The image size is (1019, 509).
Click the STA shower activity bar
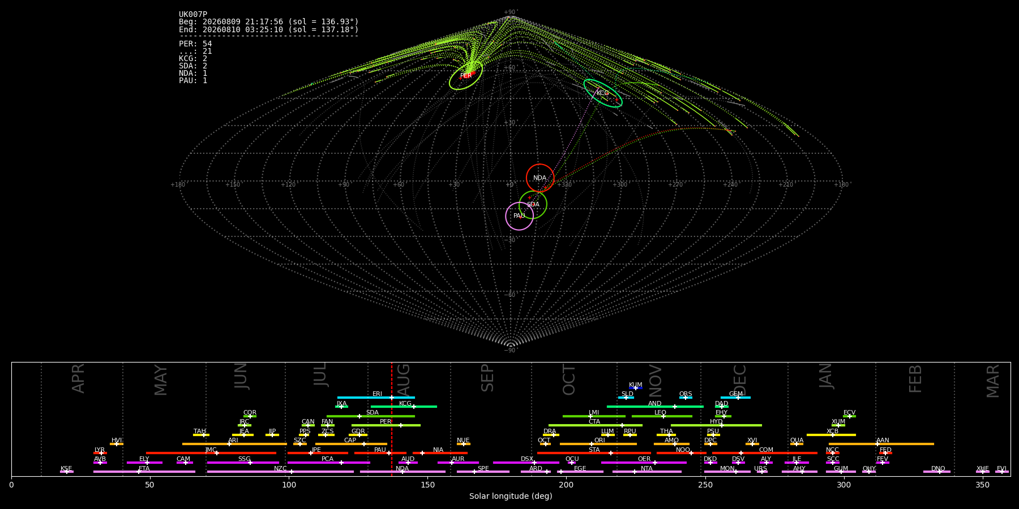[594, 453]
